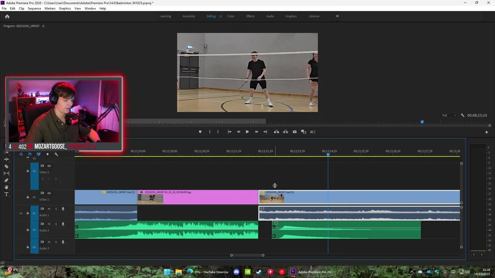Image resolution: width=495 pixels, height=278 pixels.
Task: Mute the Audio 1 track
Action: tap(49, 209)
